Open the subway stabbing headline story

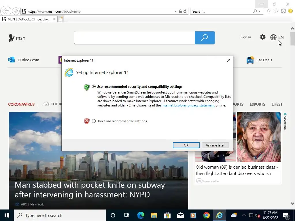click(x=90, y=190)
